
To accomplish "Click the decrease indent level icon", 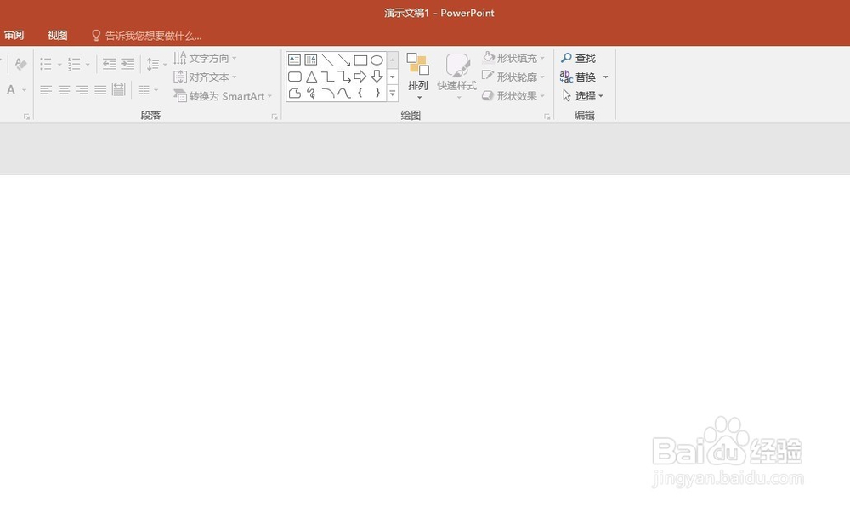I will tap(109, 64).
